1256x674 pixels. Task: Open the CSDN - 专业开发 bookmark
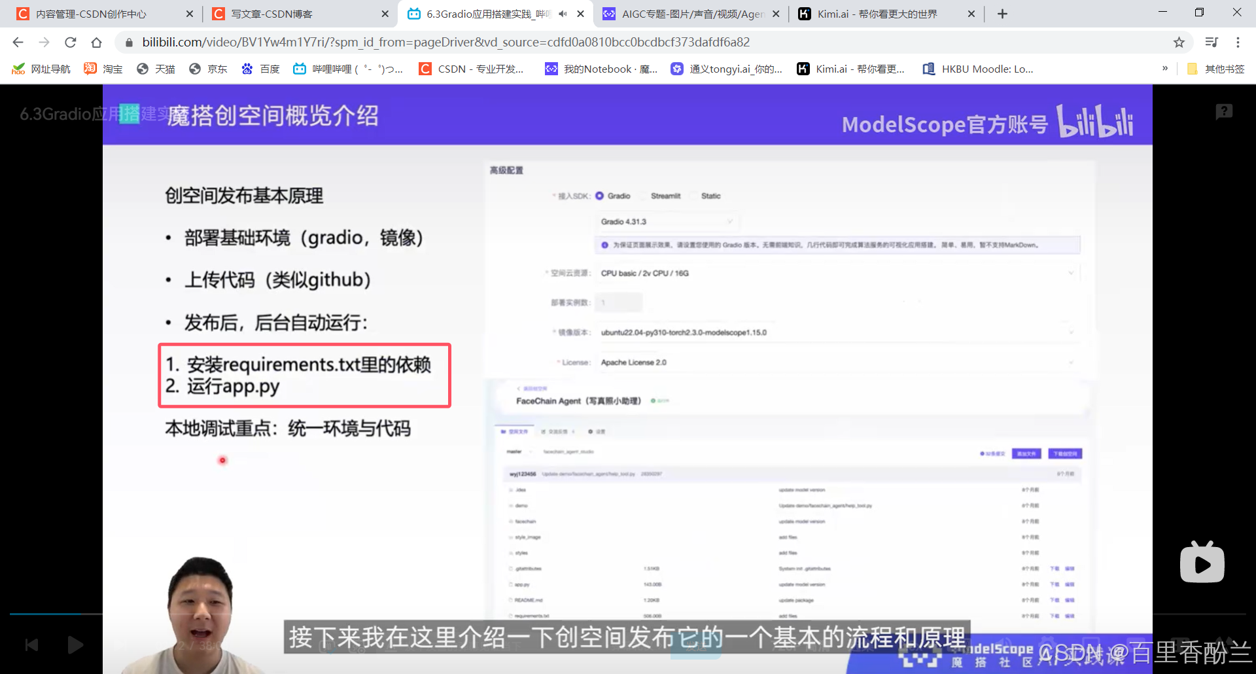pyautogui.click(x=472, y=69)
